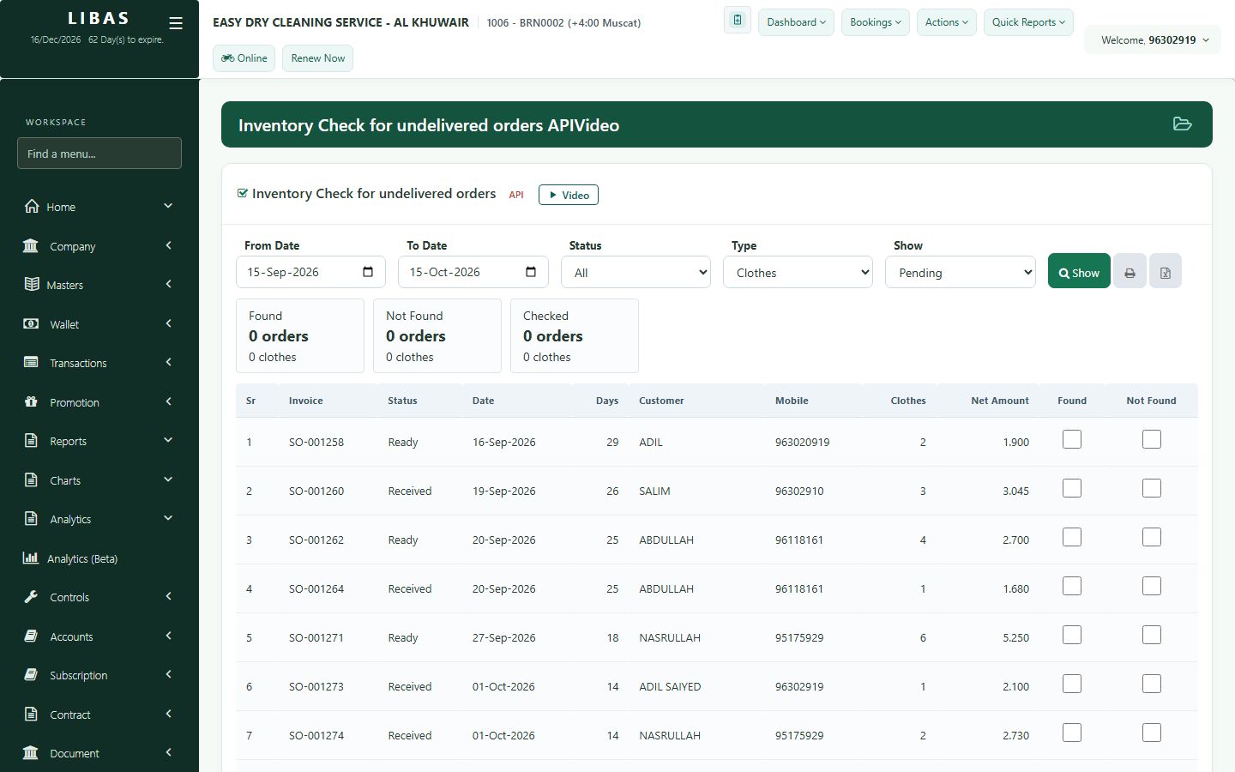Check Found for invoice SO-001271
The width and height of the screenshot is (1235, 772).
coord(1072,635)
